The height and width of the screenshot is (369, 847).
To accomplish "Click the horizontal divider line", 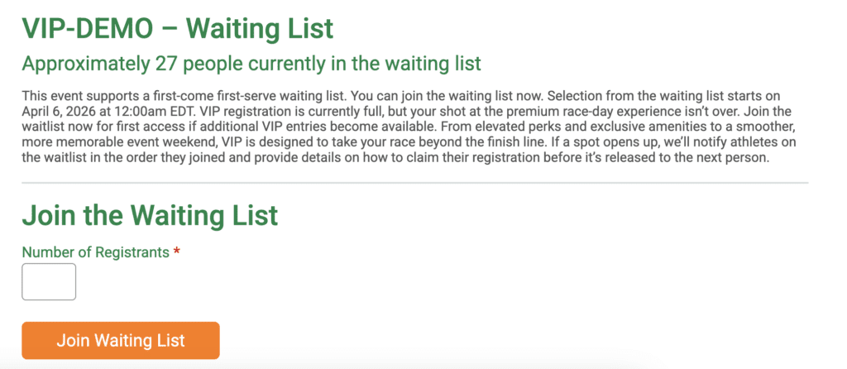I will pyautogui.click(x=414, y=183).
